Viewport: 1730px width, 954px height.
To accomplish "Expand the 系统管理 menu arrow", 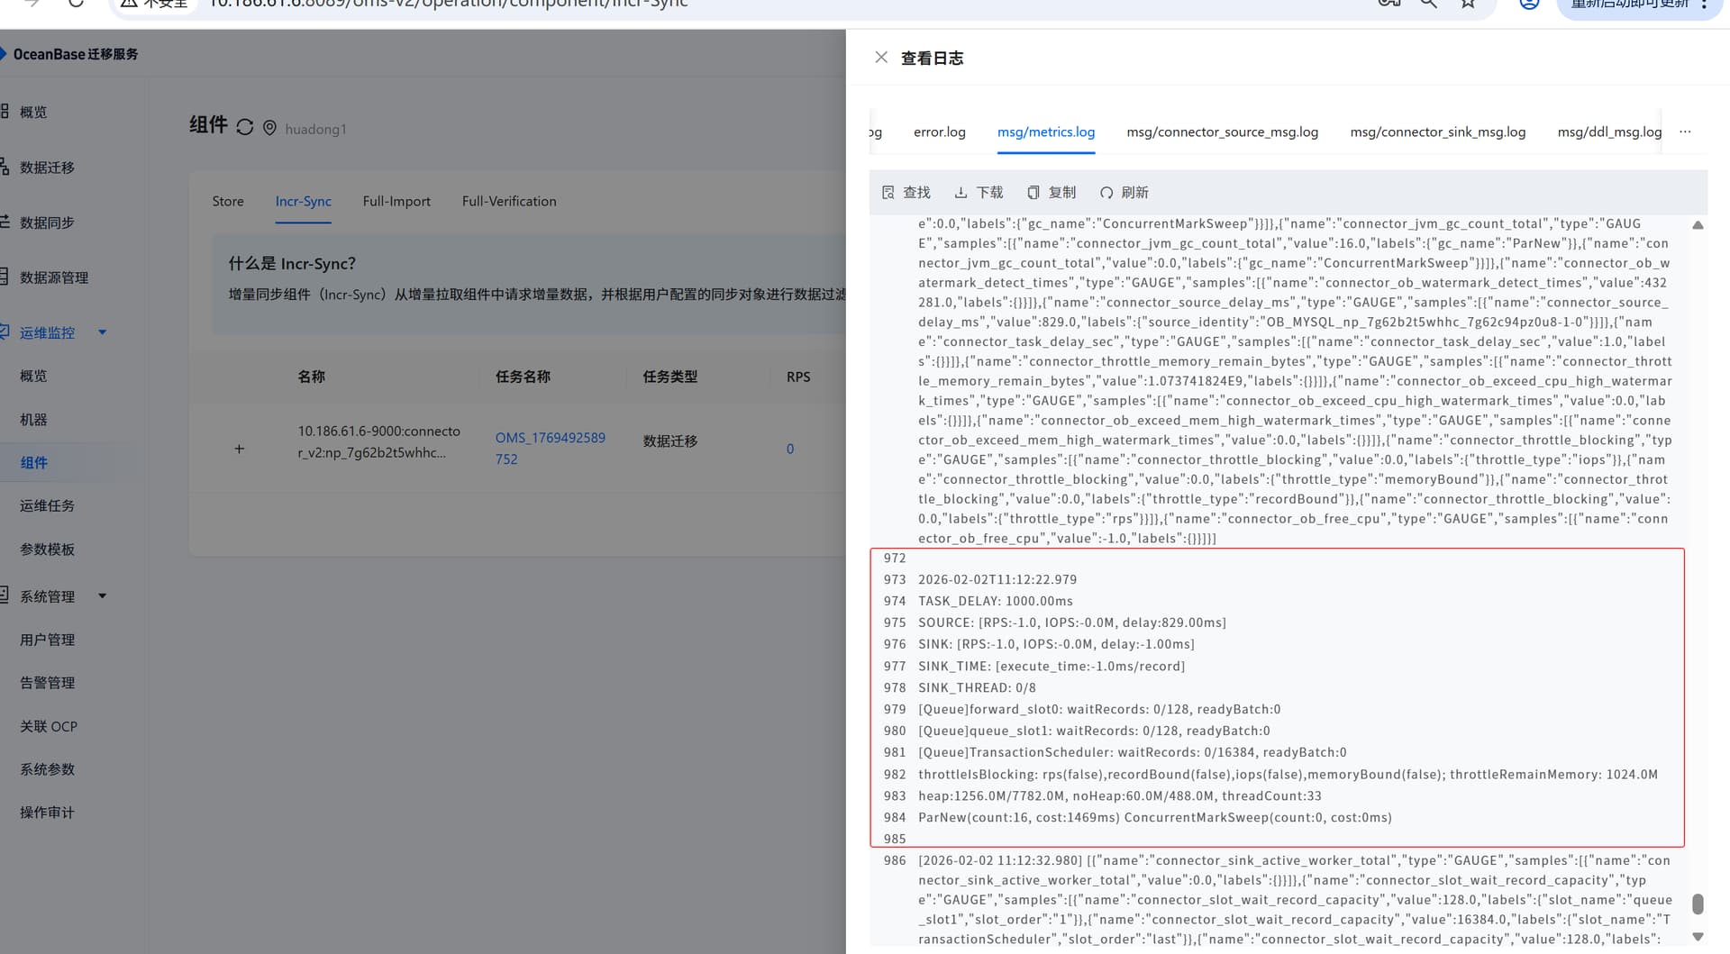I will pos(103,596).
